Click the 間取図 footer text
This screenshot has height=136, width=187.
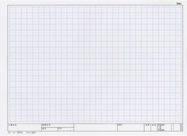click(20, 133)
